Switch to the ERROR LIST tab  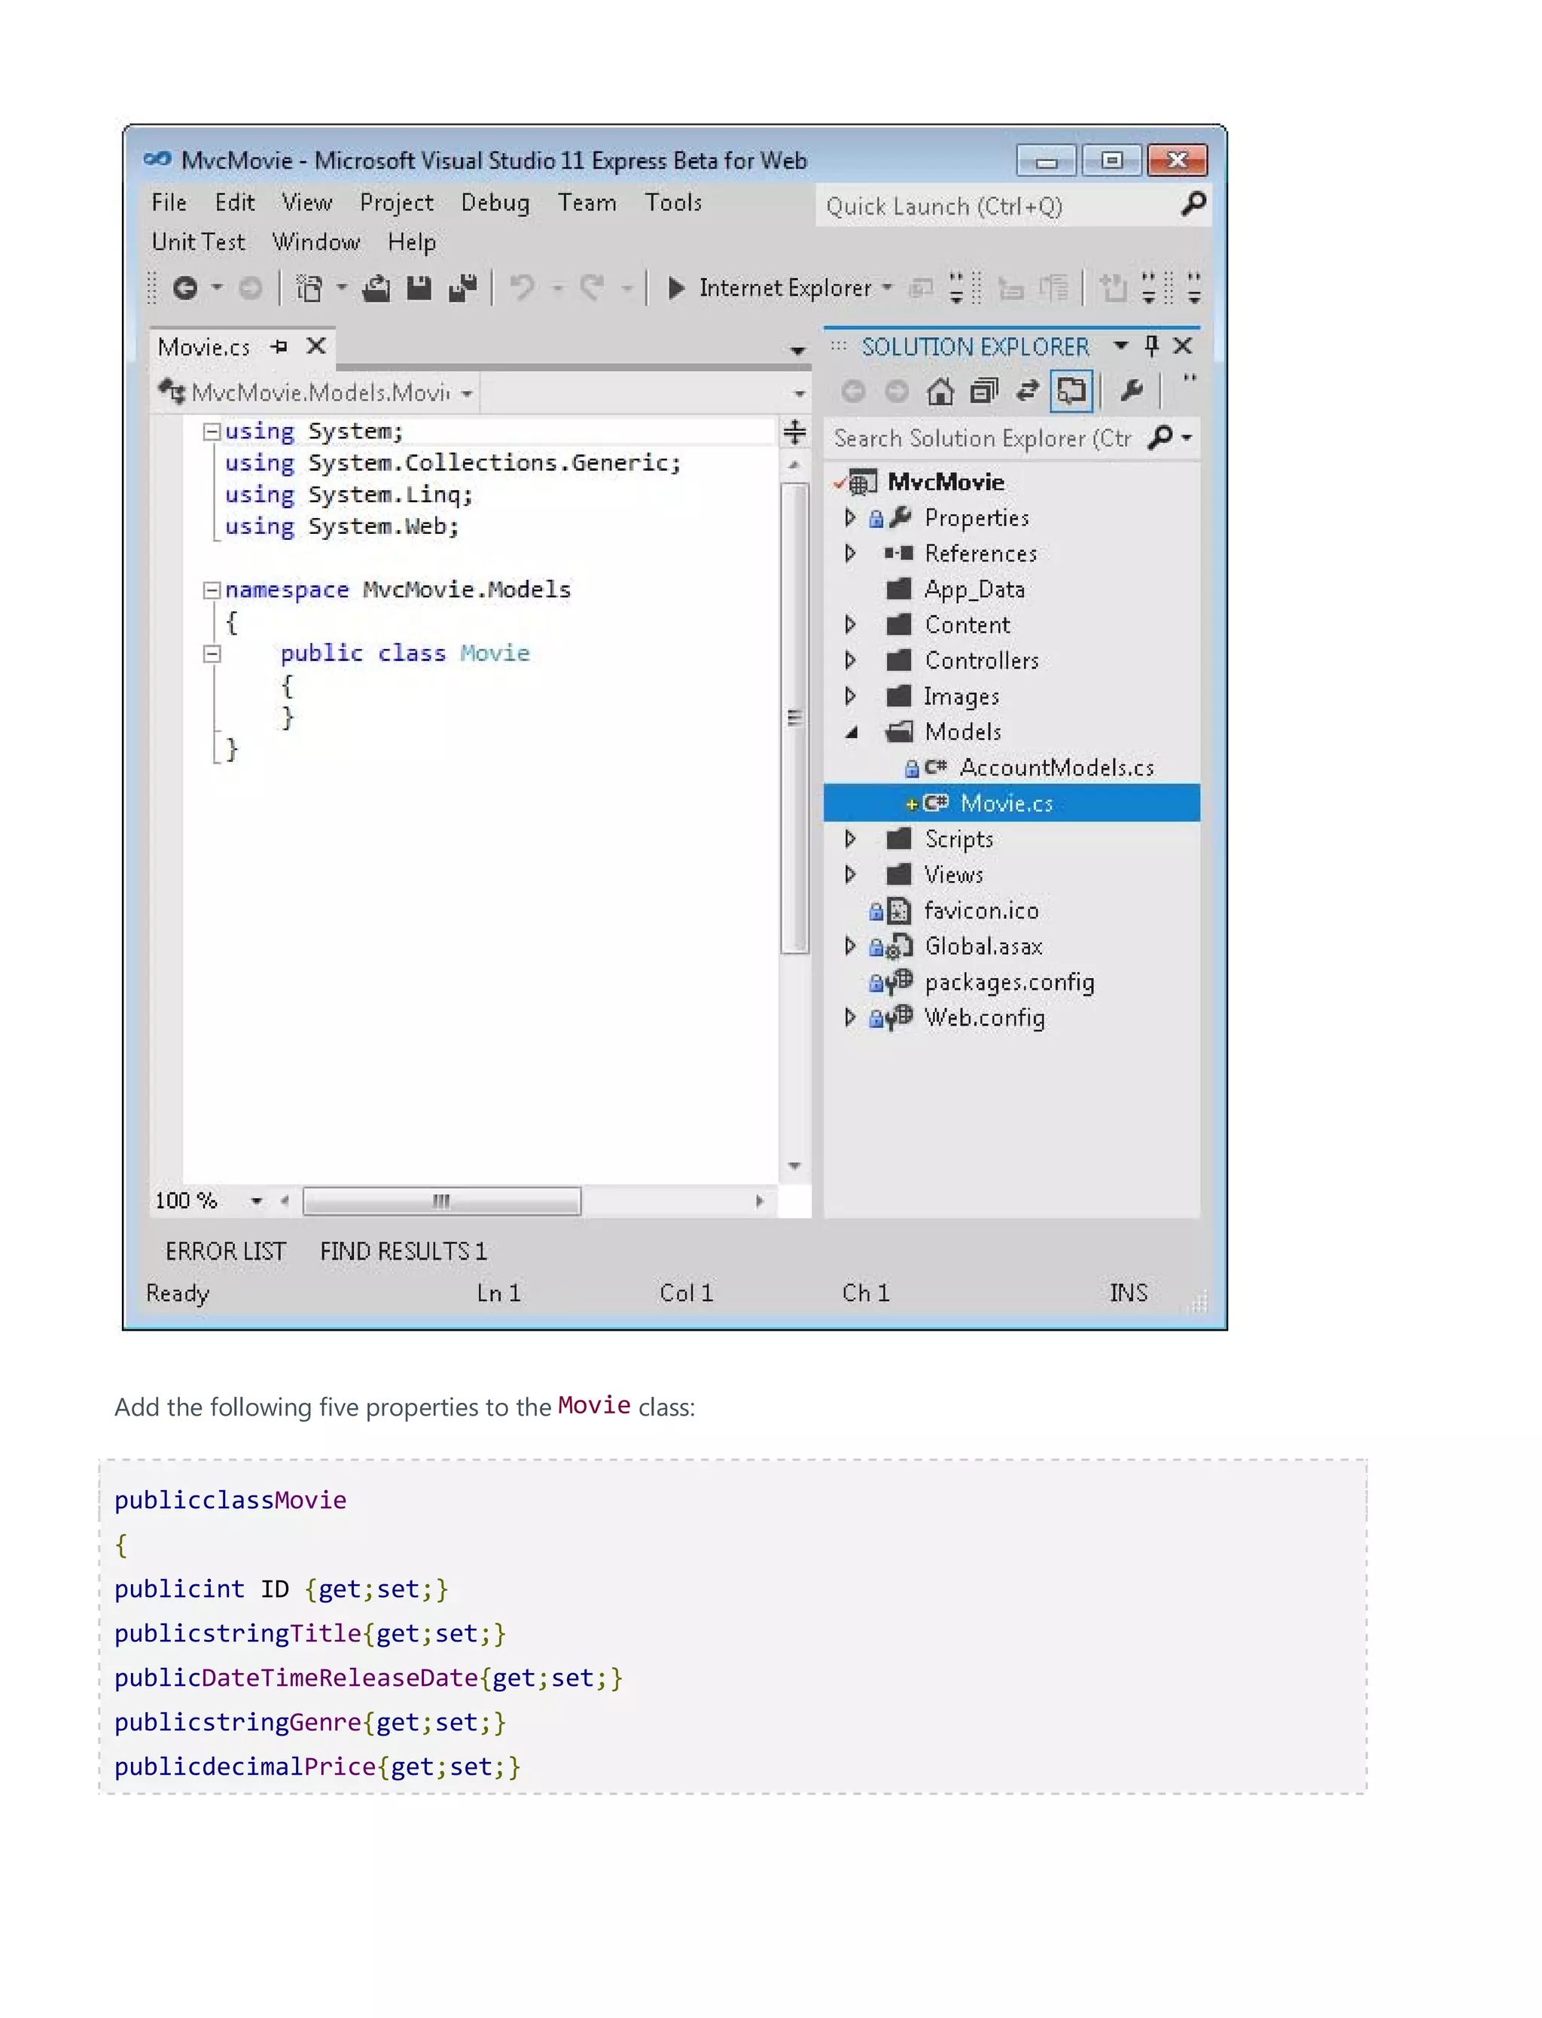point(226,1251)
